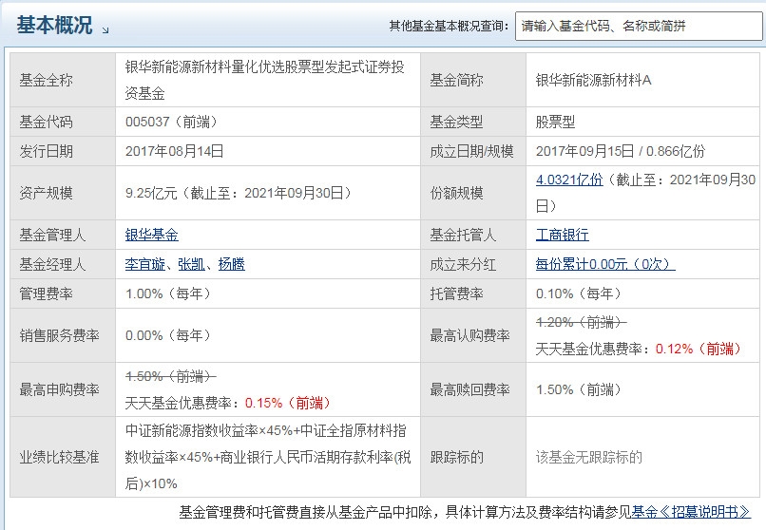This screenshot has width=766, height=530.
Task: Focus the fund code search input field
Action: (639, 26)
